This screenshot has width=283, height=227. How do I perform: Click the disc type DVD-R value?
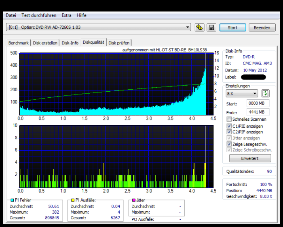click(249, 57)
